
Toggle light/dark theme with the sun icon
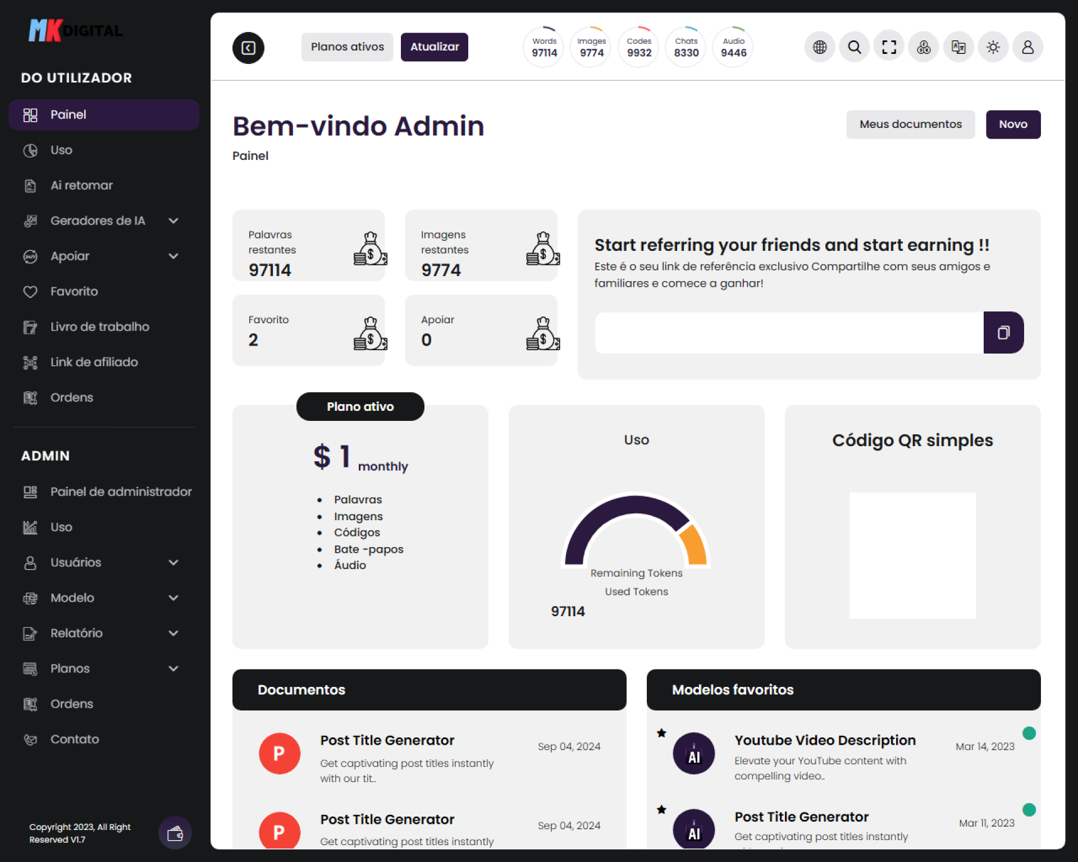click(993, 47)
